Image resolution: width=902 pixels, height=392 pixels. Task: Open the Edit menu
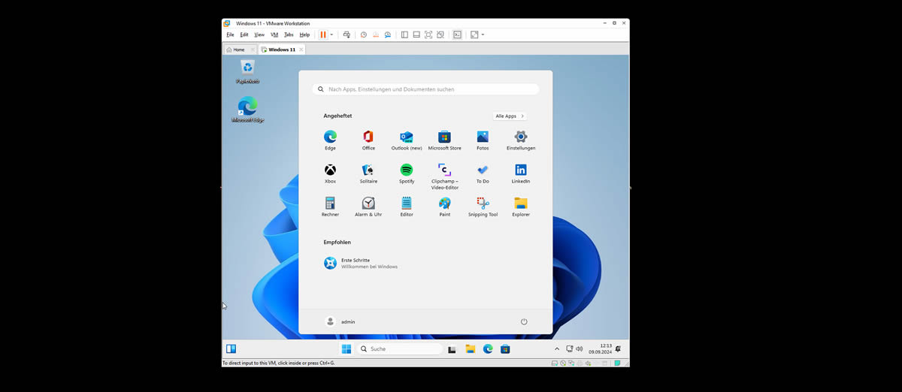(x=244, y=35)
